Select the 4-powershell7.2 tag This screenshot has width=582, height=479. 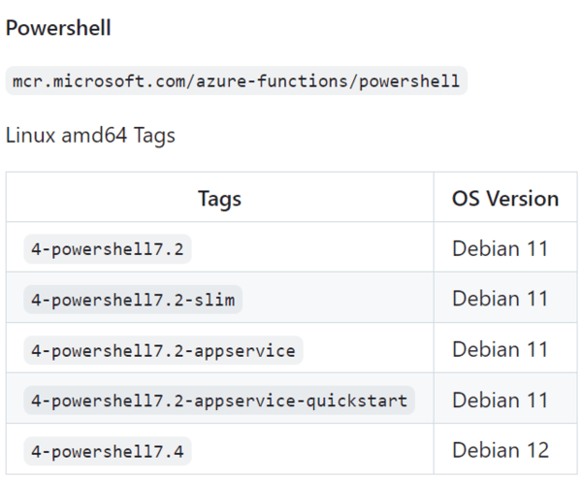tap(107, 249)
